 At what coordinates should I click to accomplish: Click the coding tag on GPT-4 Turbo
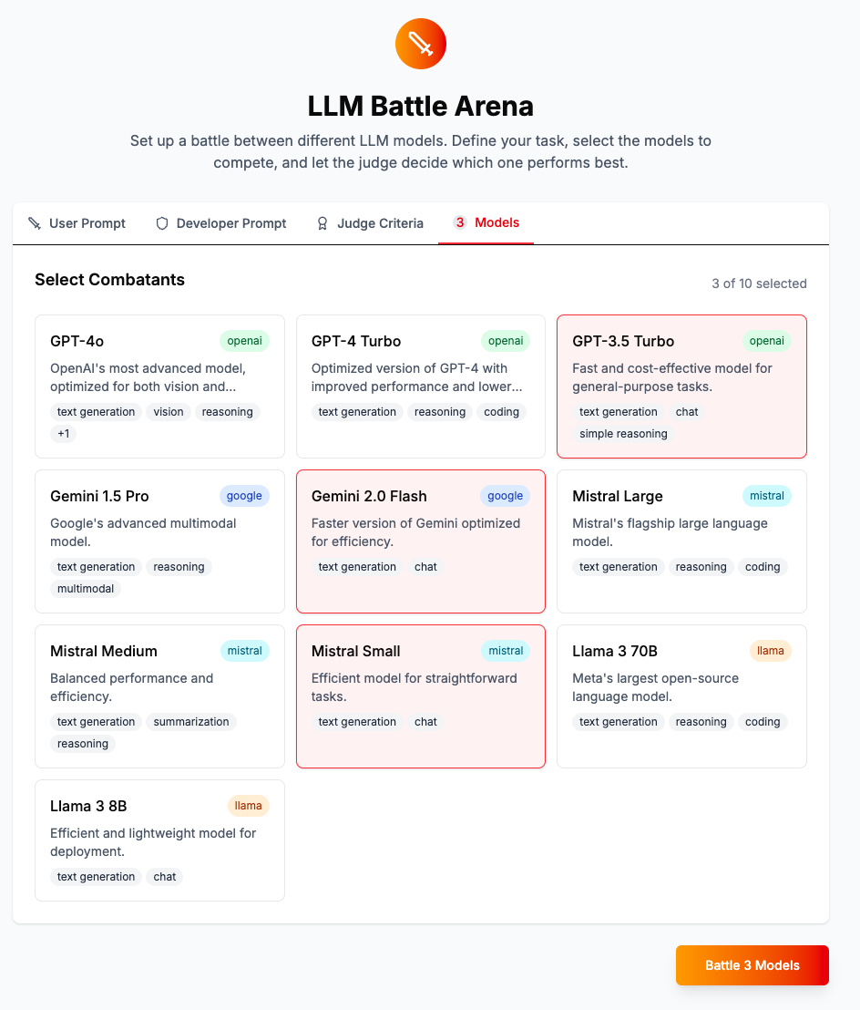click(501, 412)
